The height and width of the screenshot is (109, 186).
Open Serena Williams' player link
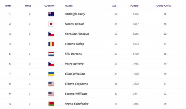pyautogui.click(x=76, y=94)
